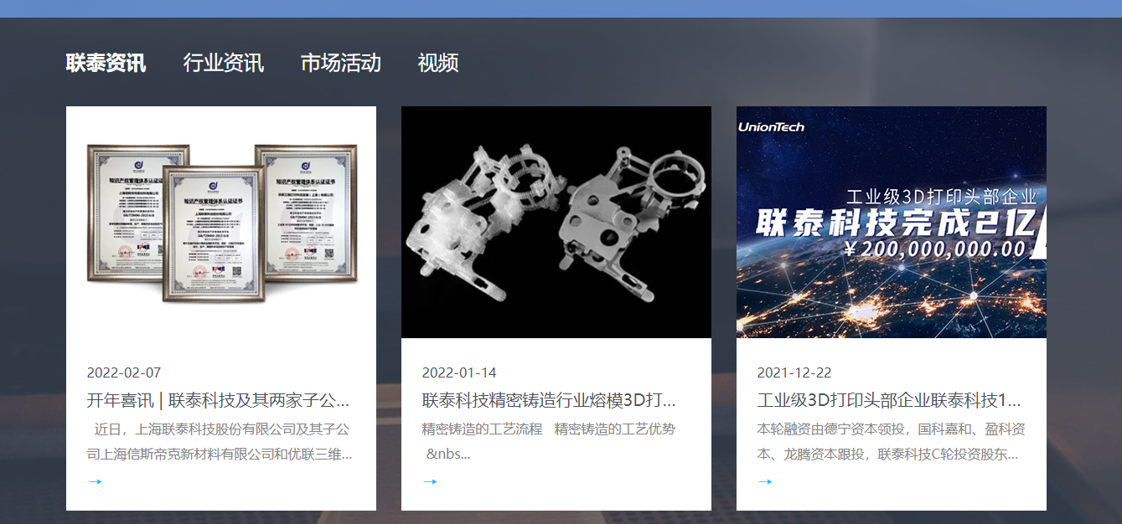This screenshot has width=1122, height=524.
Task: Click the arrow icon under 2022-01-14 article
Action: click(x=430, y=481)
